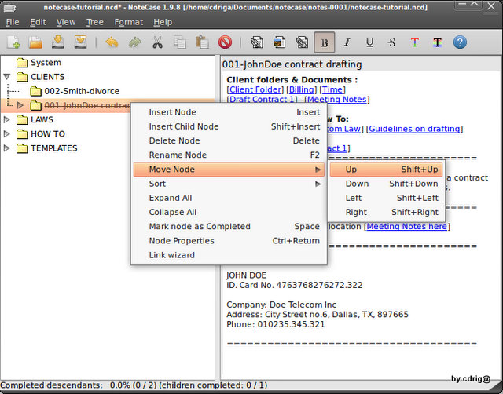This screenshot has width=503, height=394.
Task: Click the Insert picture toolbar icon
Action: point(279,42)
